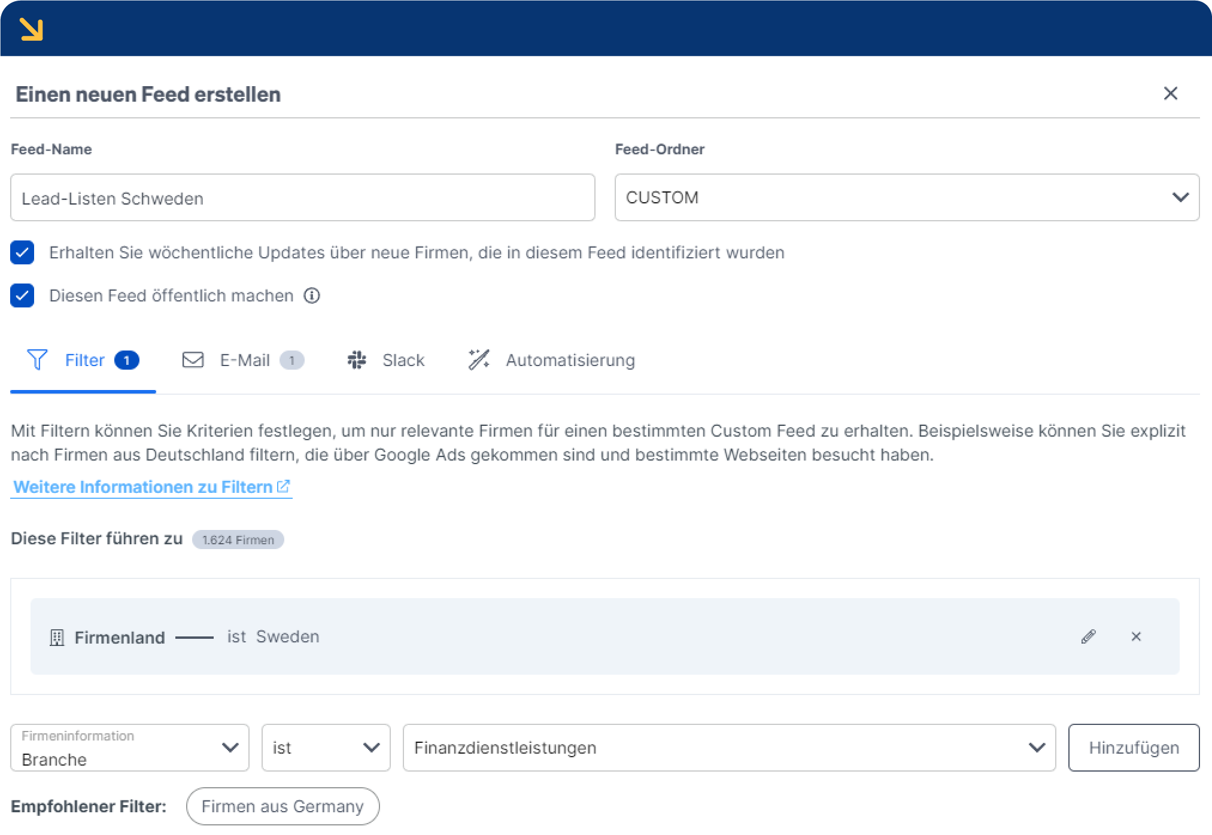Click the magic wand Automatisierung icon

tap(479, 360)
